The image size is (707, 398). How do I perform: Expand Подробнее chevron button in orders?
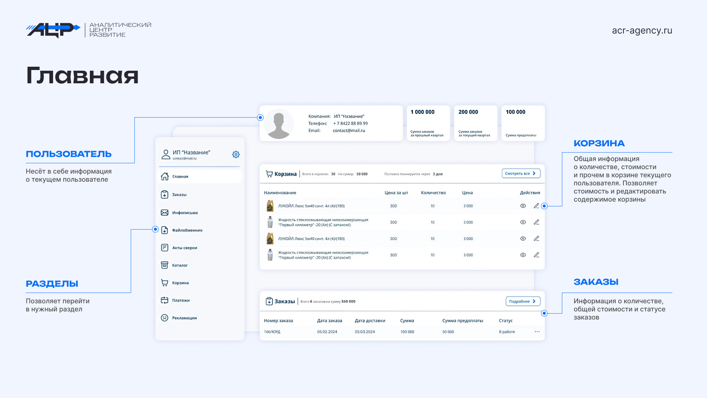click(523, 301)
